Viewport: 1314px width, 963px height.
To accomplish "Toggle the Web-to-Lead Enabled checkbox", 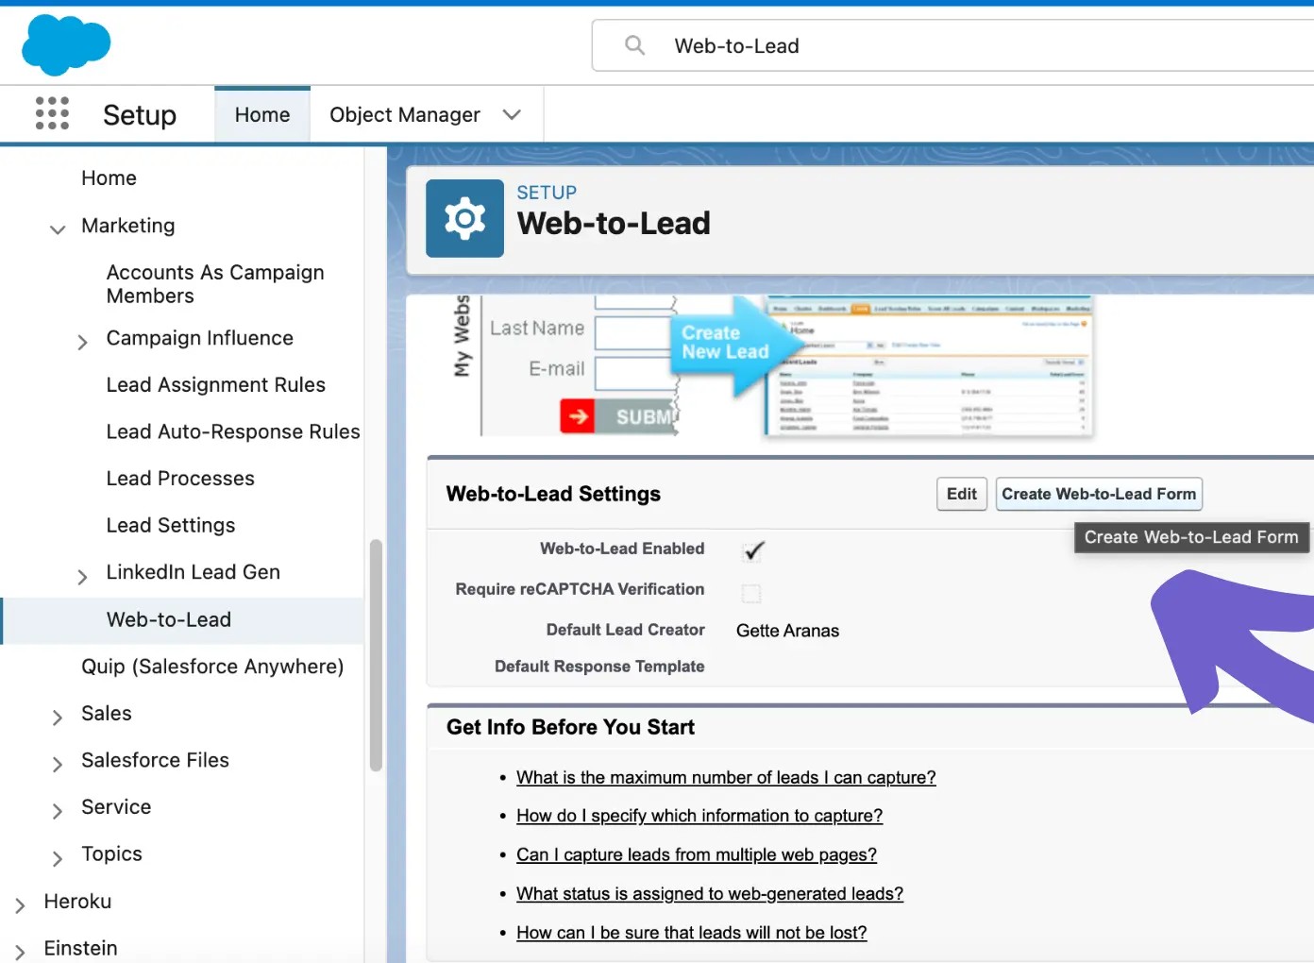I will [752, 550].
